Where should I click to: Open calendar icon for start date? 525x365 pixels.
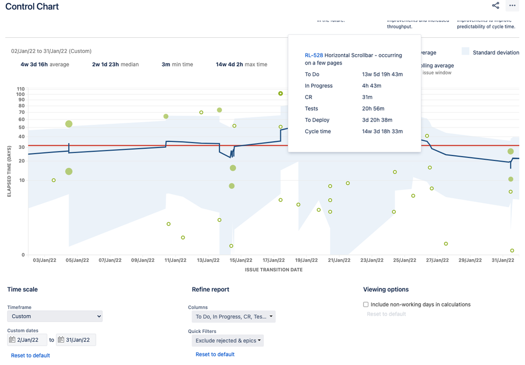coord(12,340)
